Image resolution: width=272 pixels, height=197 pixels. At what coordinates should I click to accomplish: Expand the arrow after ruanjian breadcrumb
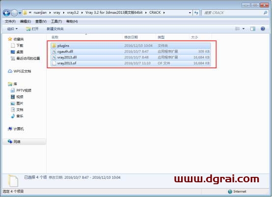pos(50,13)
